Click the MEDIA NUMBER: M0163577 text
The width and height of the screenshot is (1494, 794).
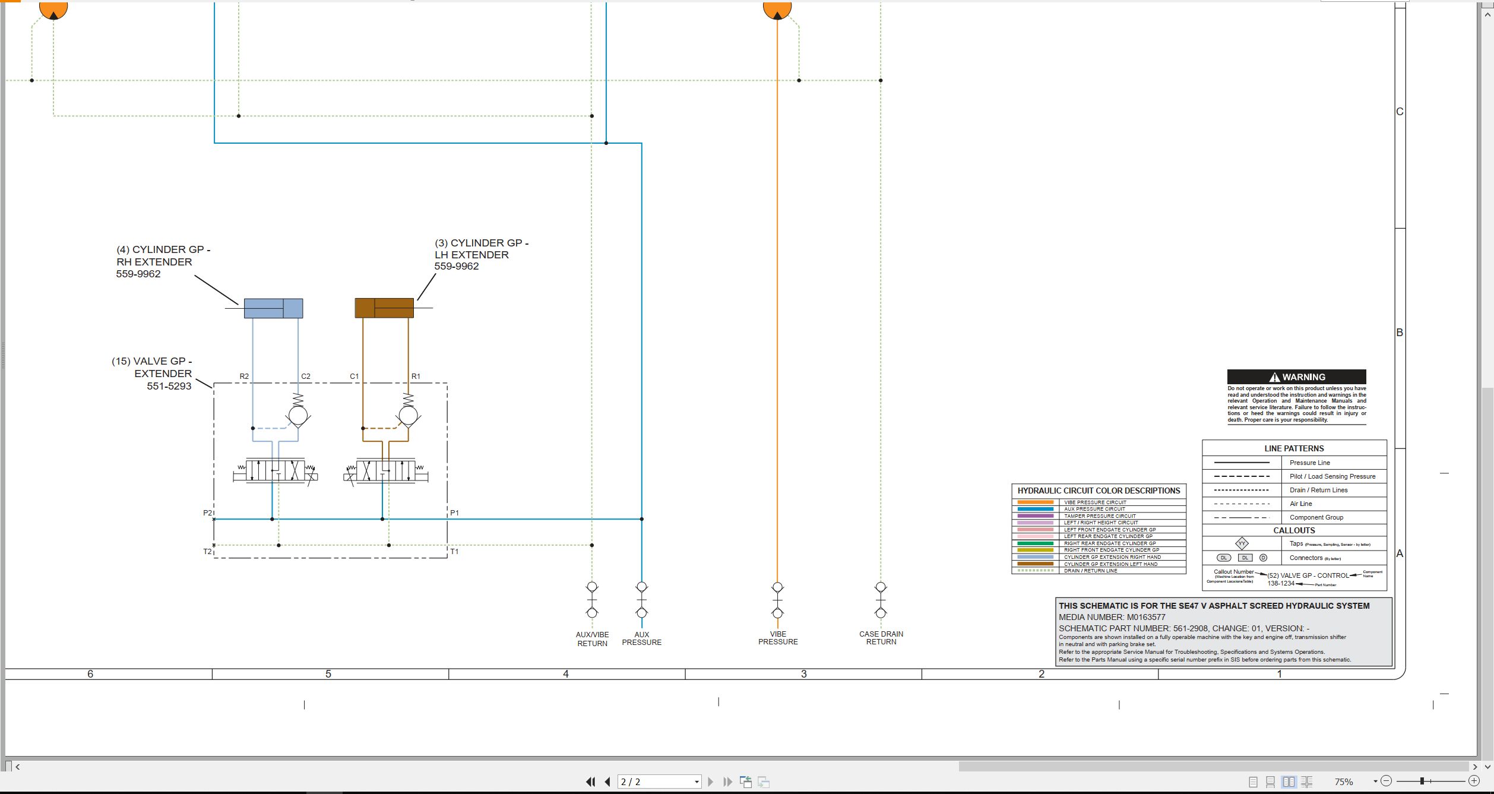pos(1112,617)
